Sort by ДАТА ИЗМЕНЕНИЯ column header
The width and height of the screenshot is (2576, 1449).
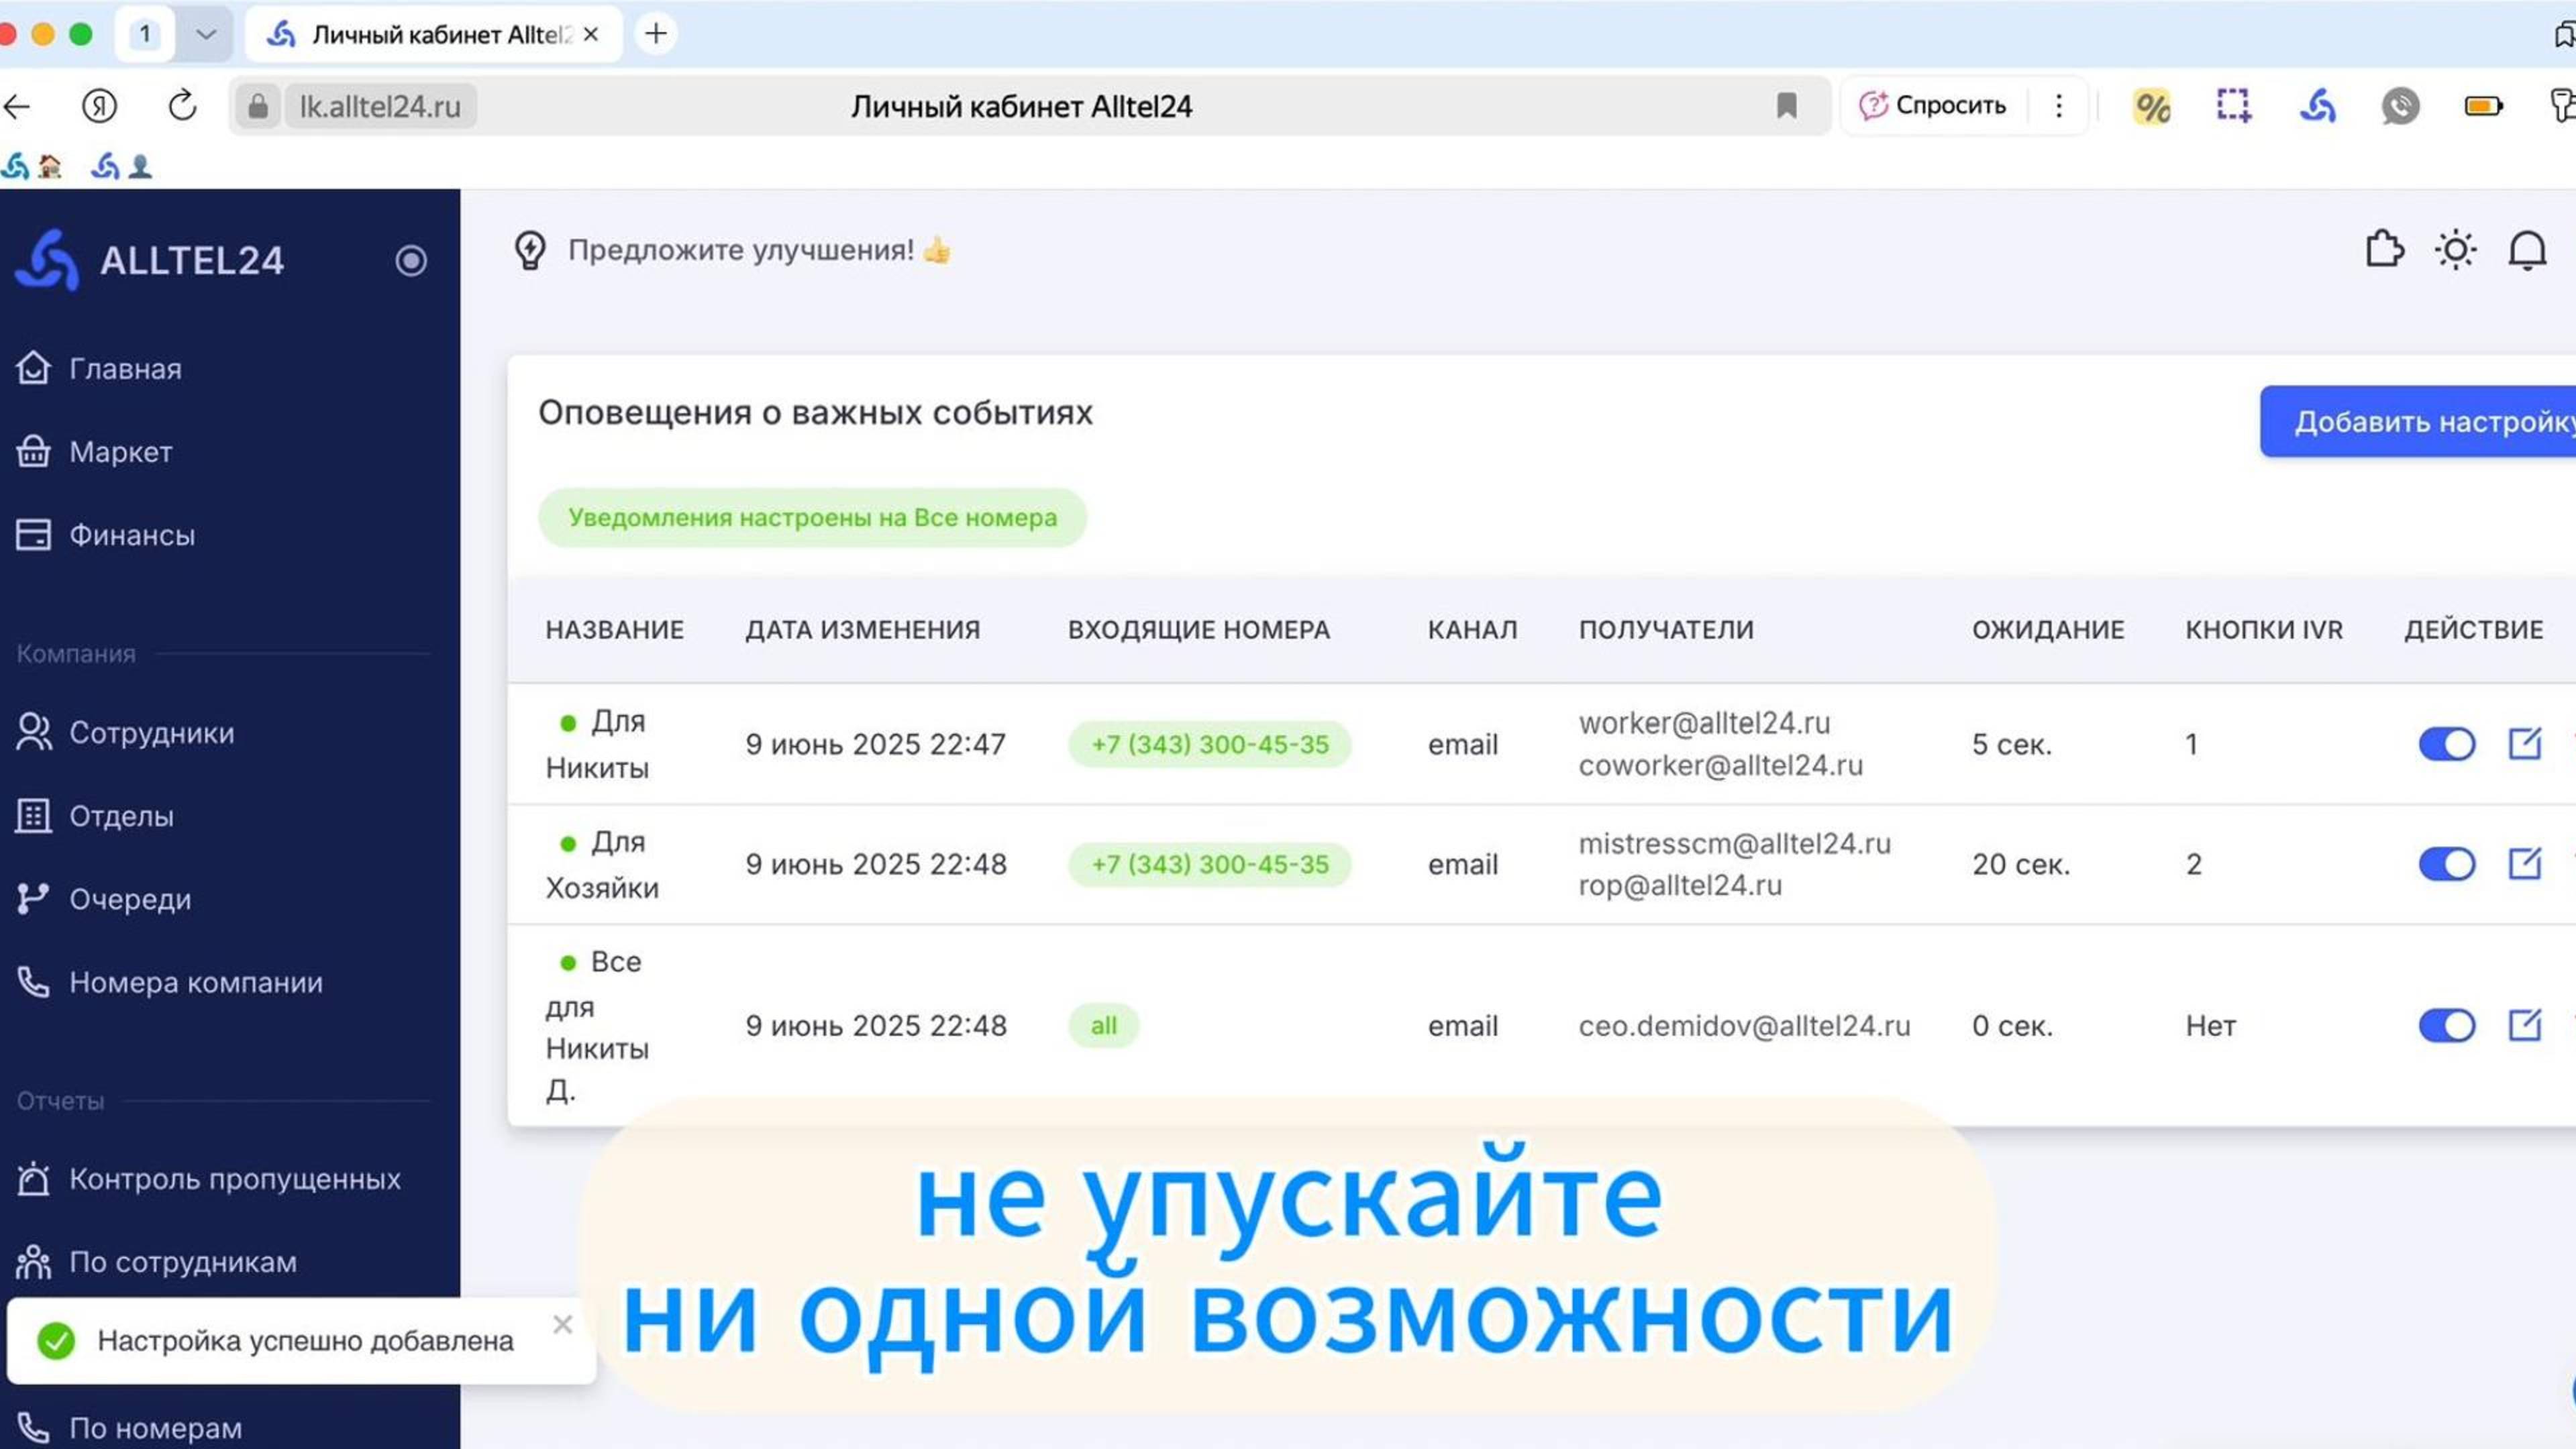click(862, 630)
